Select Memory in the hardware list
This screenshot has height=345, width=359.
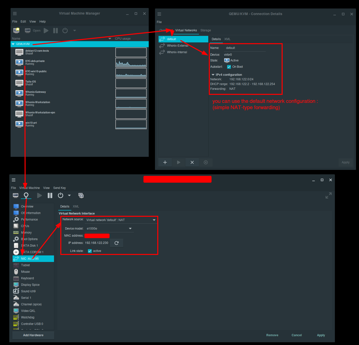33,233
